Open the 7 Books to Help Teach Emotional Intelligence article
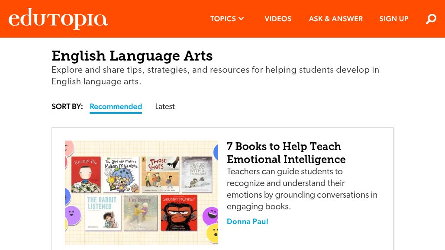The height and width of the screenshot is (250, 445). (x=286, y=153)
